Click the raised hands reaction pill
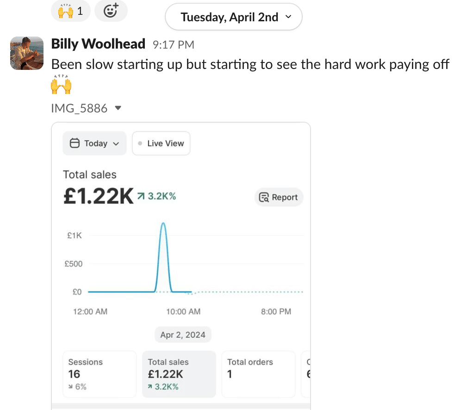Viewport: 461px width, 410px height. point(70,11)
